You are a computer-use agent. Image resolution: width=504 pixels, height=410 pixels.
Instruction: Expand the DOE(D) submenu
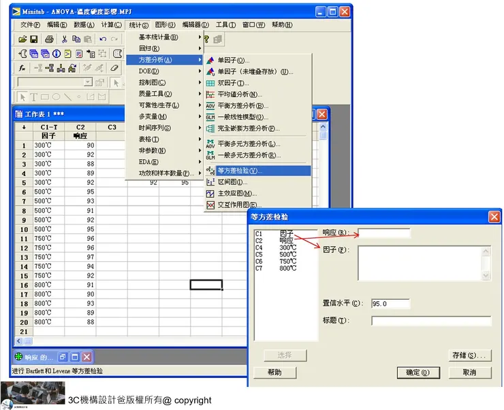point(165,71)
